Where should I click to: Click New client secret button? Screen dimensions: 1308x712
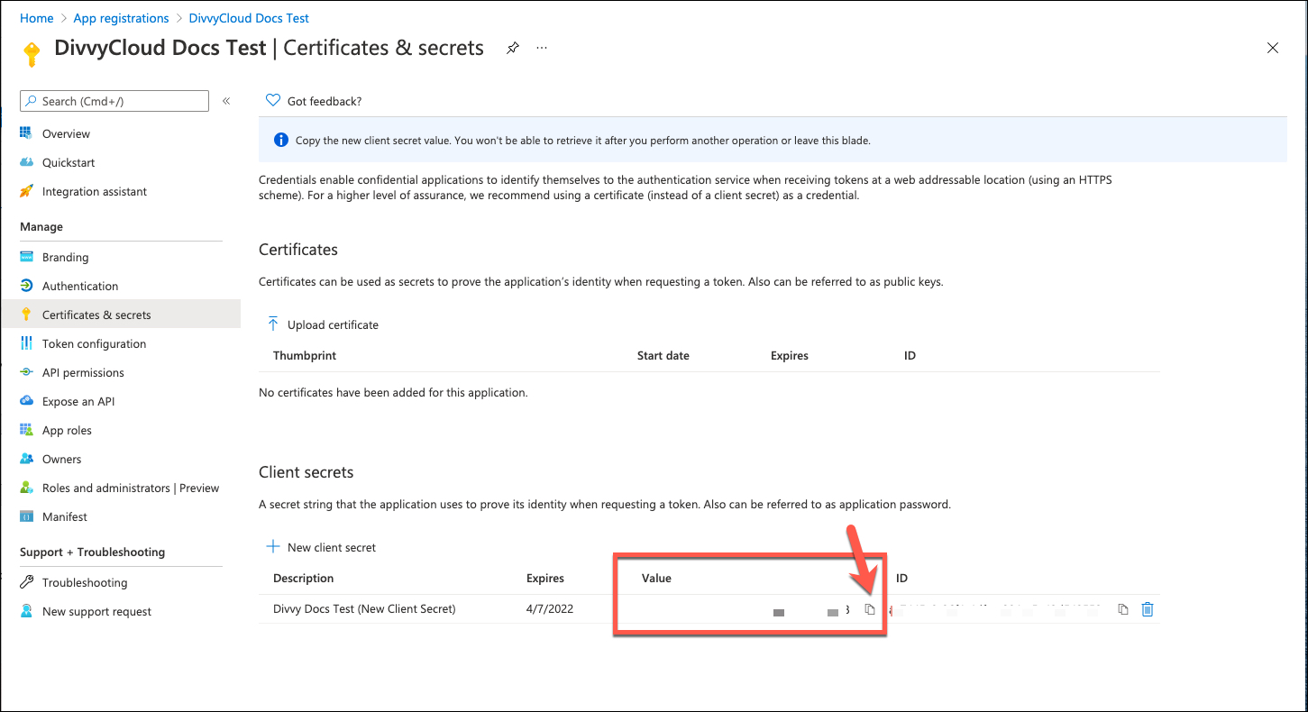pos(332,547)
